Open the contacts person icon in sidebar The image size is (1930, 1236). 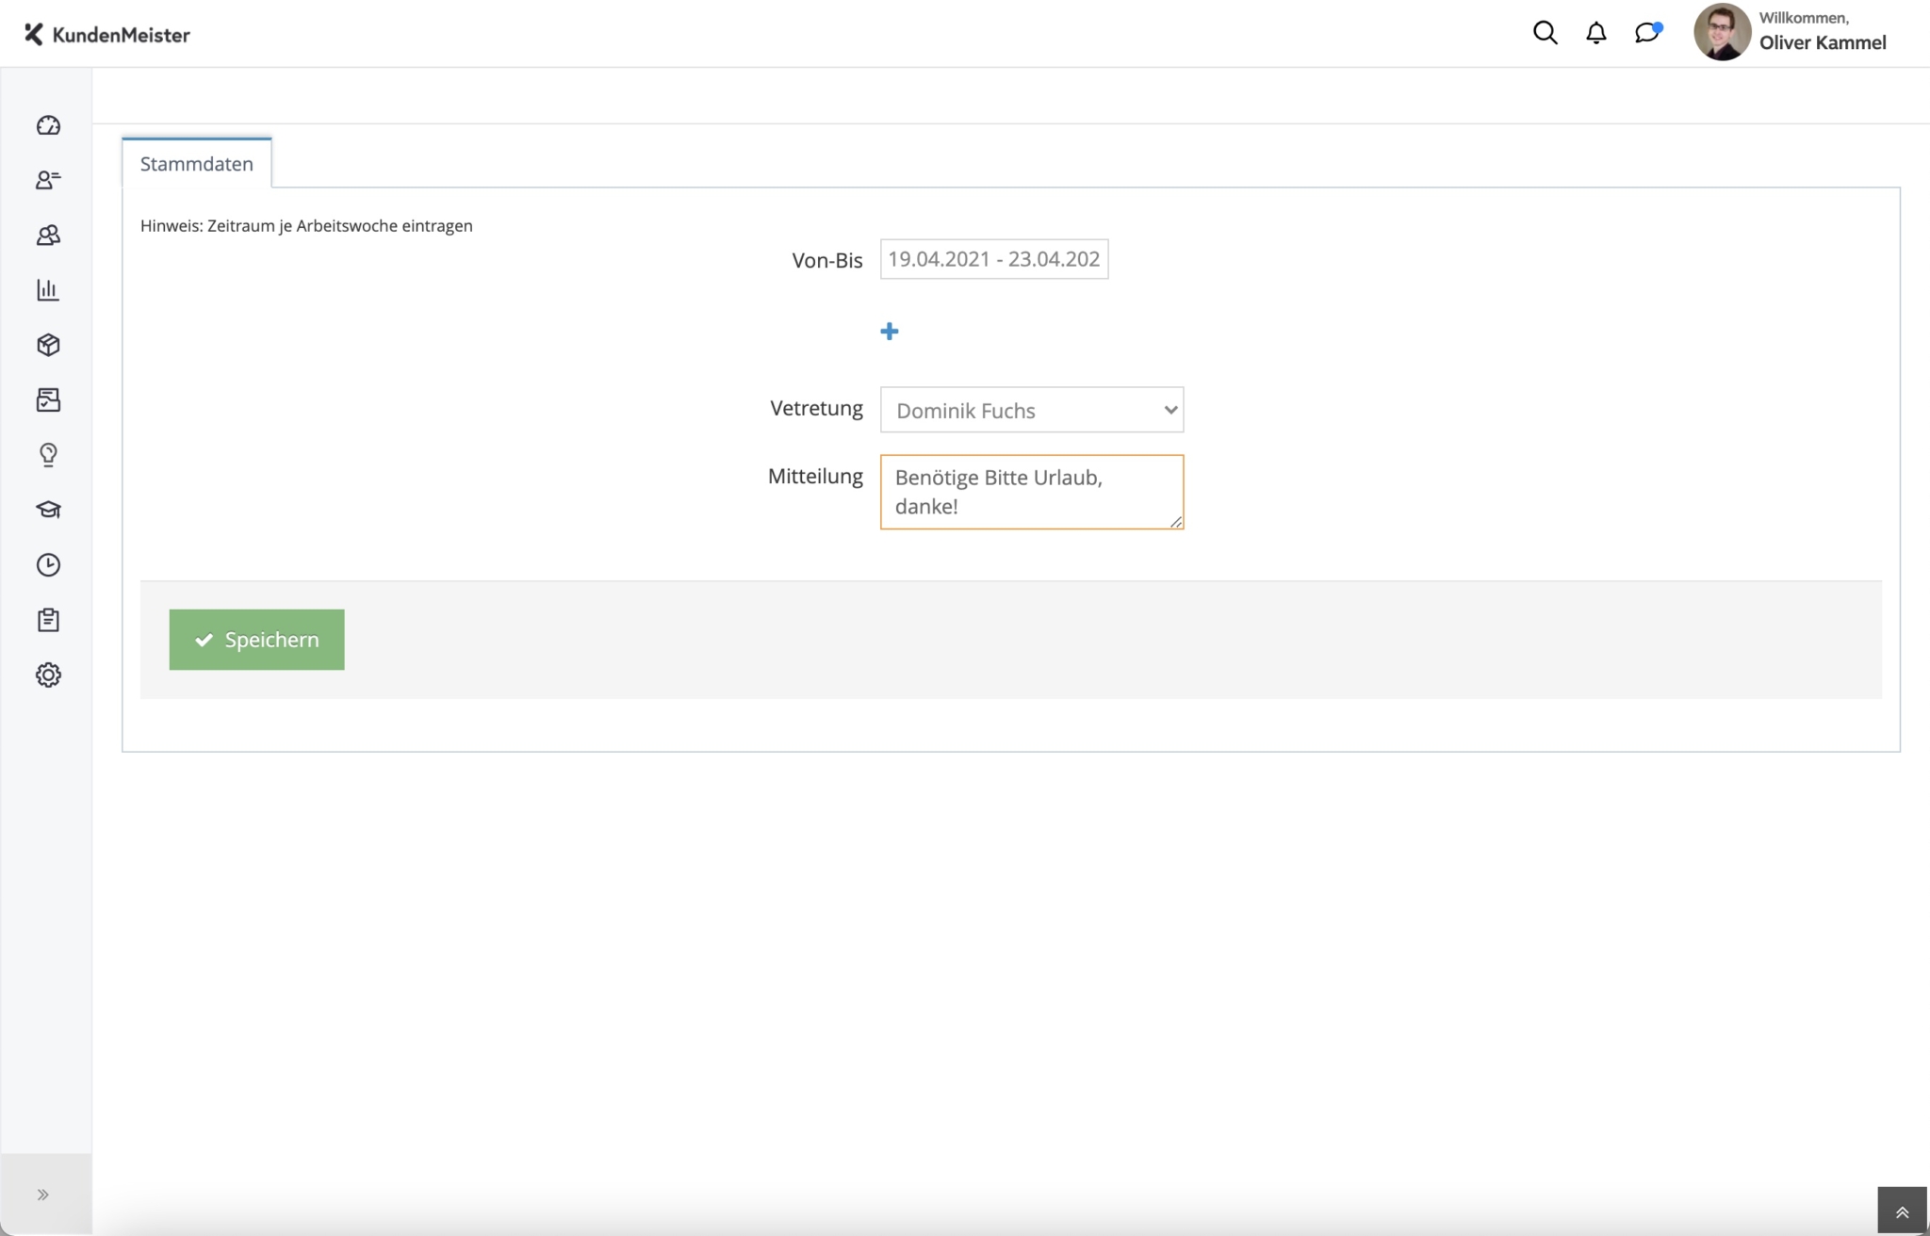coord(48,180)
